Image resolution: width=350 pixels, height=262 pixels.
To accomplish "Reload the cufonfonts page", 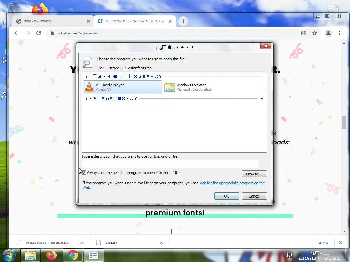I will (x=39, y=33).
